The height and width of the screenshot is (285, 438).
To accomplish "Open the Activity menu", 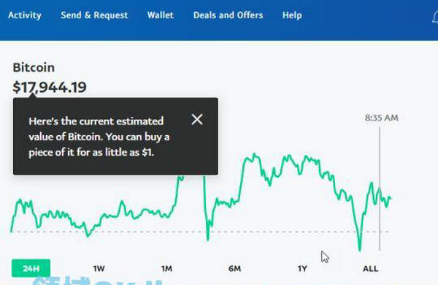I will pyautogui.click(x=25, y=15).
